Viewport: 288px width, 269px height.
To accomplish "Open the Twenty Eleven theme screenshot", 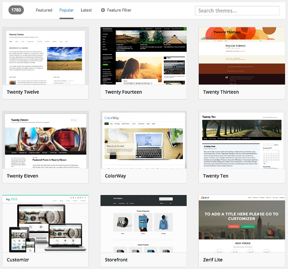I will 46,140.
